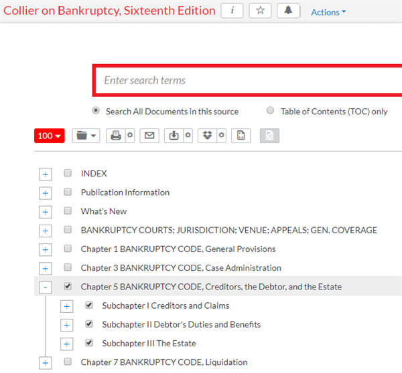This screenshot has height=373, width=402.
Task: Email selected documents with envelope icon
Action: (149, 136)
